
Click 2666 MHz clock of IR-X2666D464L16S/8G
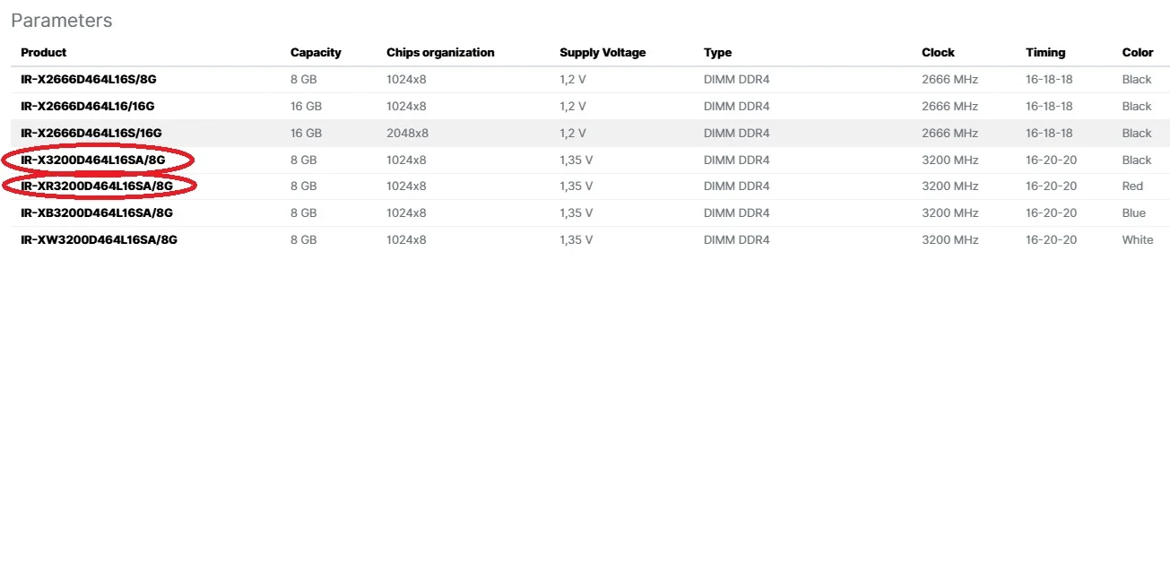(949, 79)
